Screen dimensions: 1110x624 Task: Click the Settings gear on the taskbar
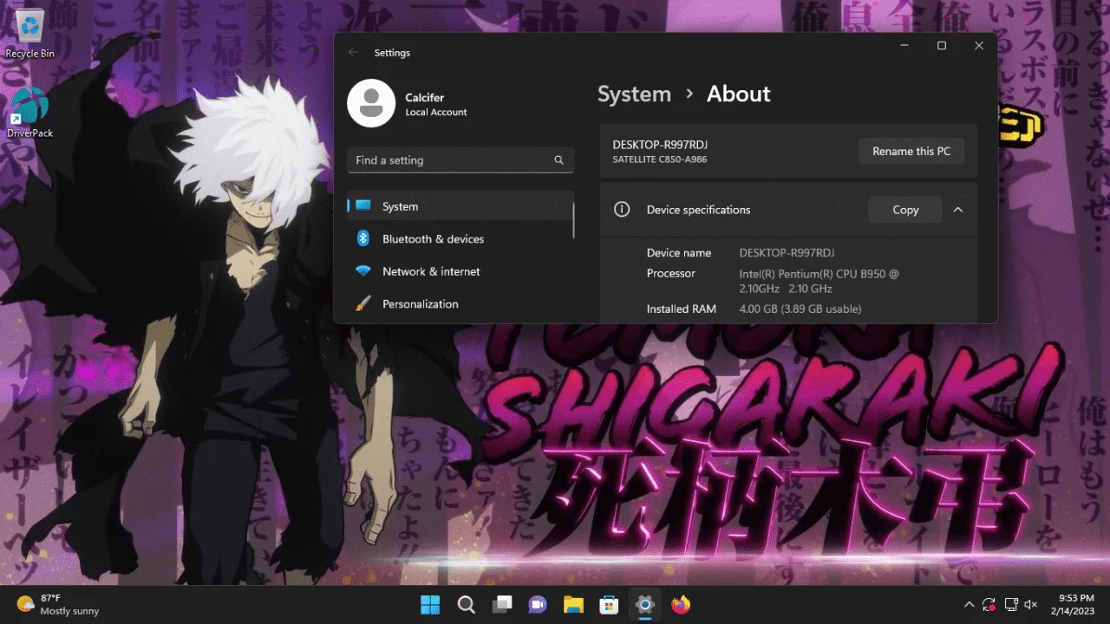(x=644, y=604)
